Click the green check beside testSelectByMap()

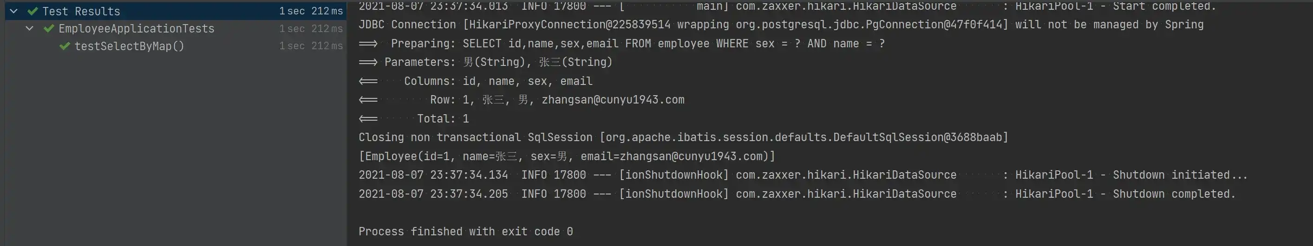[65, 46]
